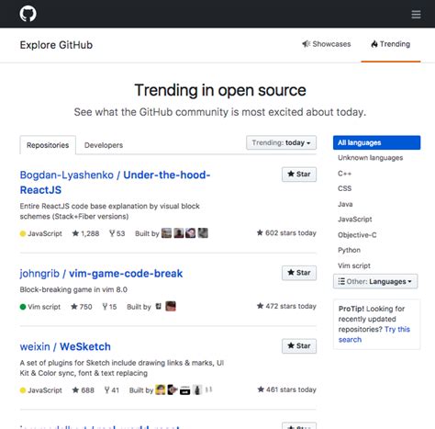Star the Under-the-hood-ReactJS repository
This screenshot has height=429, width=435.
(x=299, y=175)
